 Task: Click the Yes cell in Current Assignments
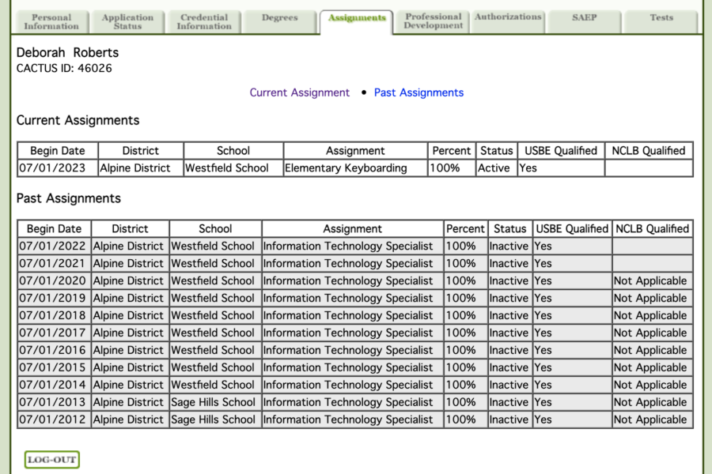click(x=561, y=167)
